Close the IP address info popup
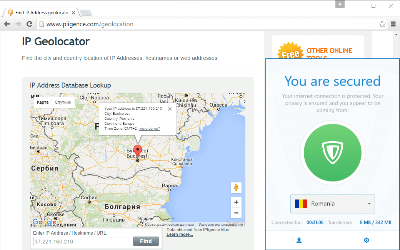 pos(170,109)
